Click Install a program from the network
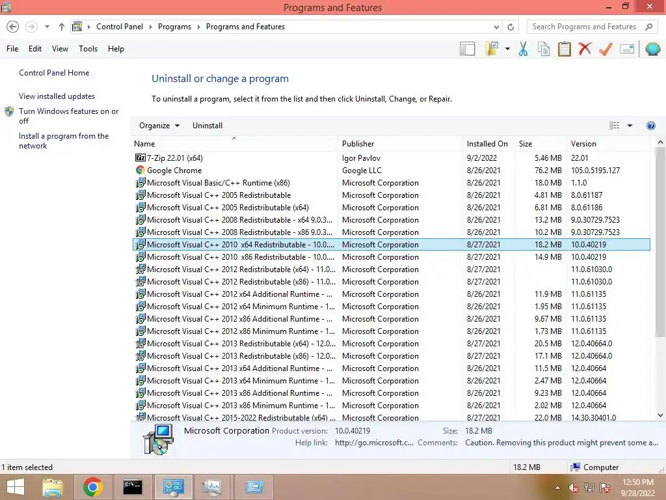 coord(64,141)
